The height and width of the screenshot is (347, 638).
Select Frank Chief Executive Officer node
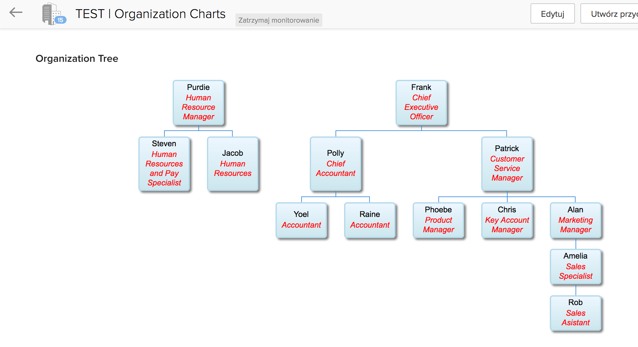(421, 103)
